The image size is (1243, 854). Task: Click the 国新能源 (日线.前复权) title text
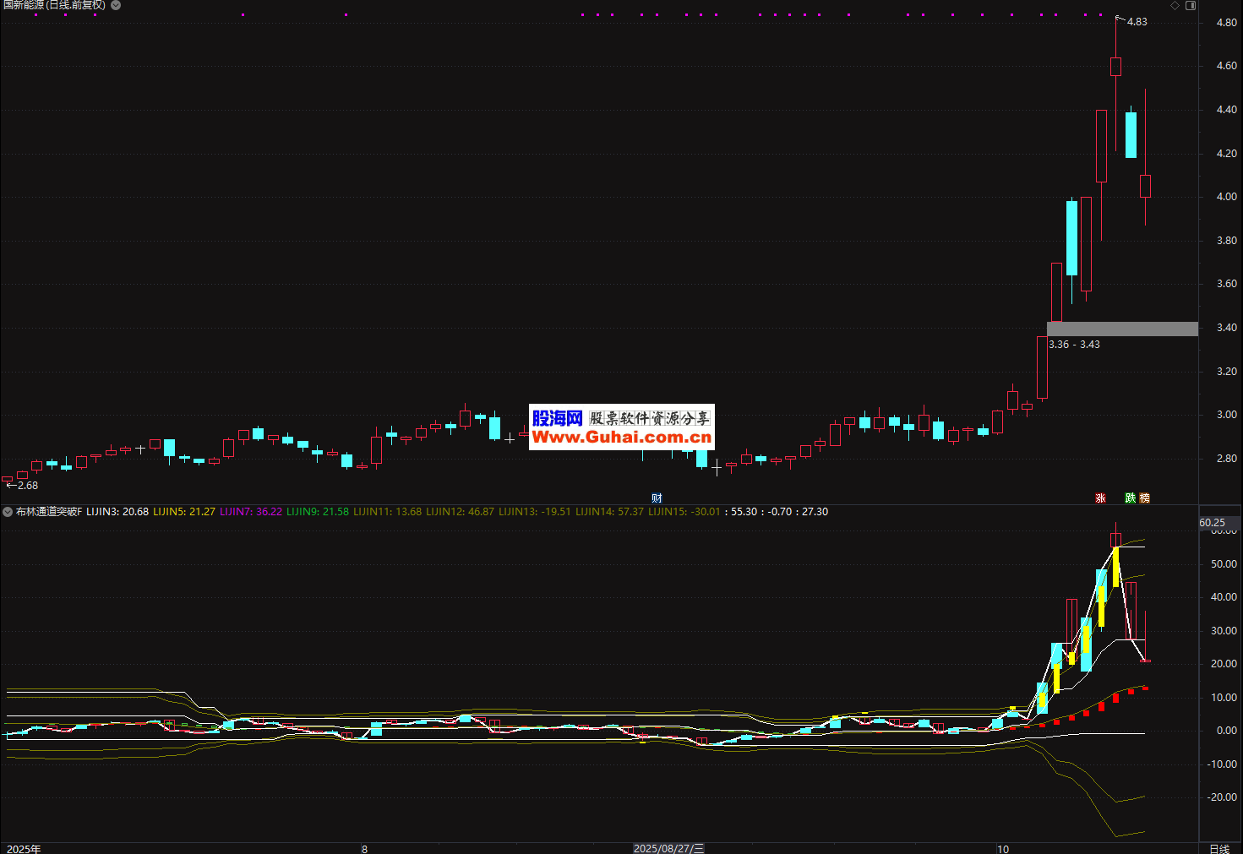pos(54,5)
